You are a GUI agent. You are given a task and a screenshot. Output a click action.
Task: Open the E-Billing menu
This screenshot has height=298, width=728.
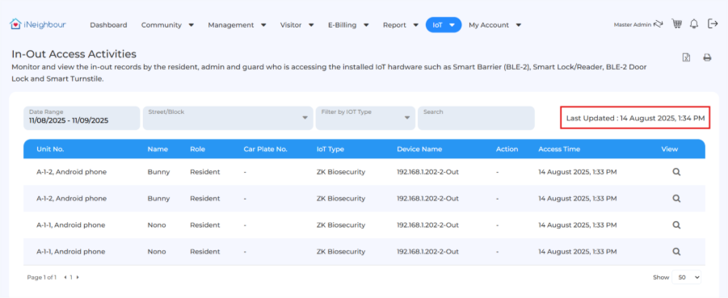[348, 25]
